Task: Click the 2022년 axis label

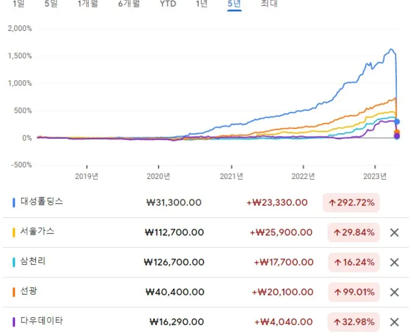Action: (x=303, y=176)
